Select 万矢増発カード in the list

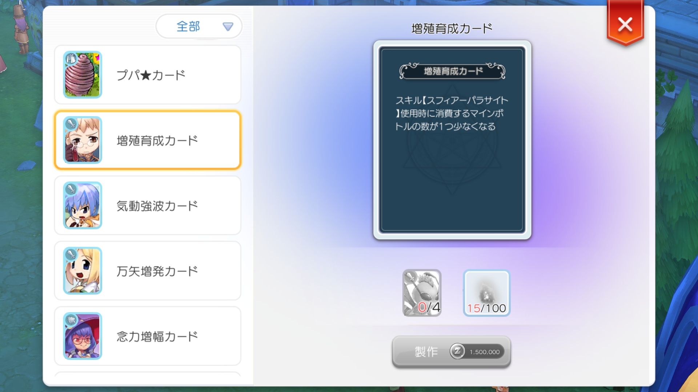[148, 271]
